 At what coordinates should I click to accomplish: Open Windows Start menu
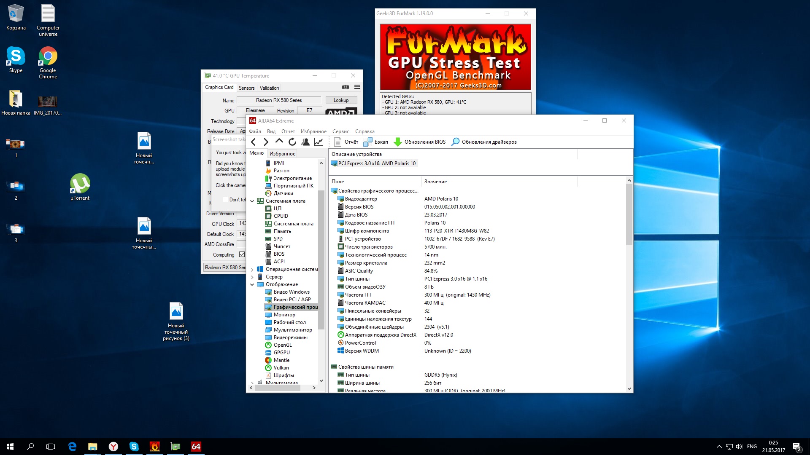point(10,447)
